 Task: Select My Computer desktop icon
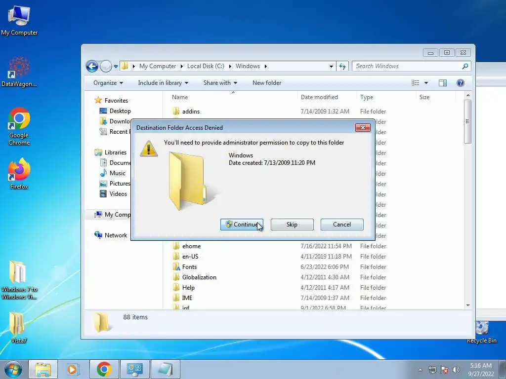(x=19, y=20)
